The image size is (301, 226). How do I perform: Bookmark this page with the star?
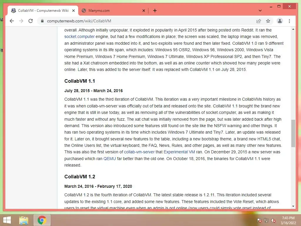(268, 21)
